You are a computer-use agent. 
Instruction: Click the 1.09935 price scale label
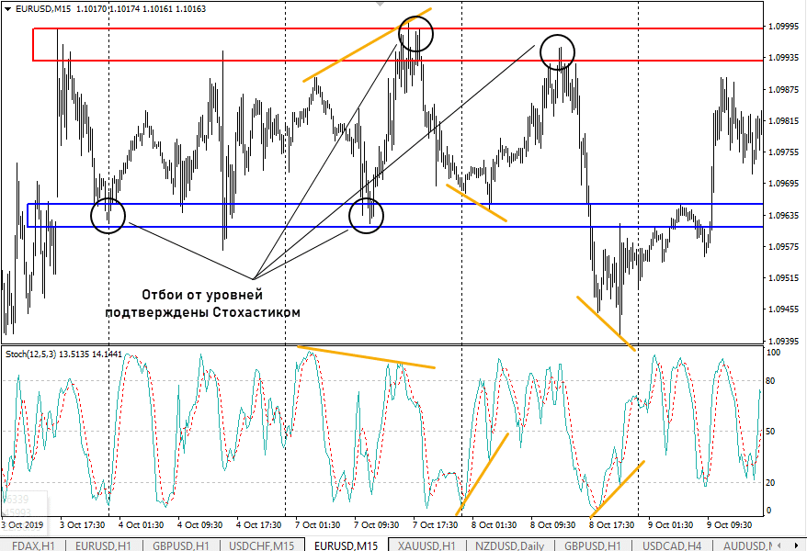(x=783, y=58)
